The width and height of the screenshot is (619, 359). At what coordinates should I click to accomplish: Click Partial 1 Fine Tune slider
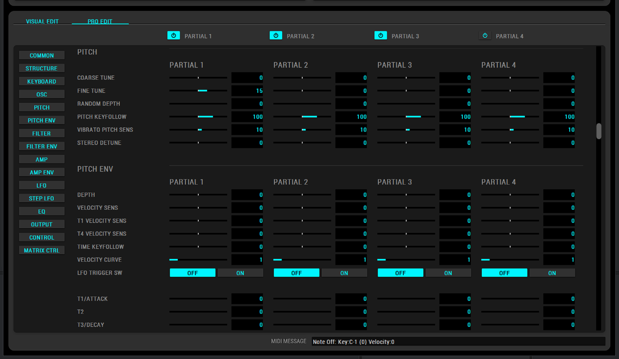pos(198,91)
